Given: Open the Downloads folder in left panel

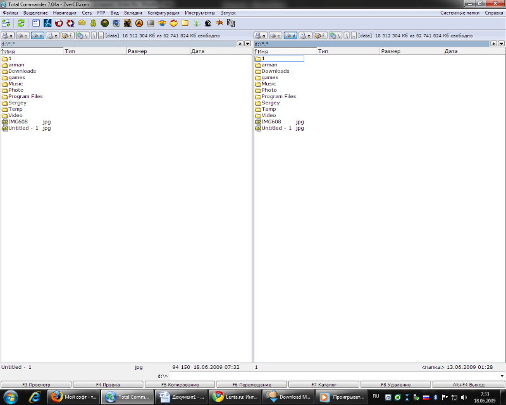Looking at the screenshot, I should 22,71.
